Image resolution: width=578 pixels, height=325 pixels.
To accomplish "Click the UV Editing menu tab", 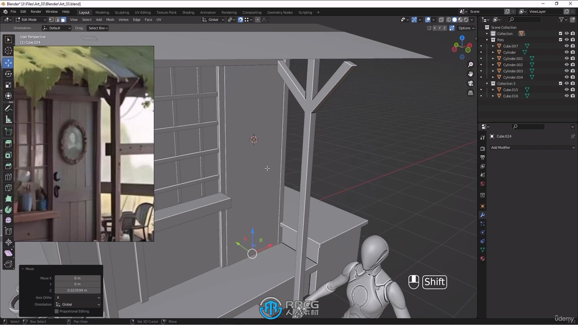I will tap(142, 12).
